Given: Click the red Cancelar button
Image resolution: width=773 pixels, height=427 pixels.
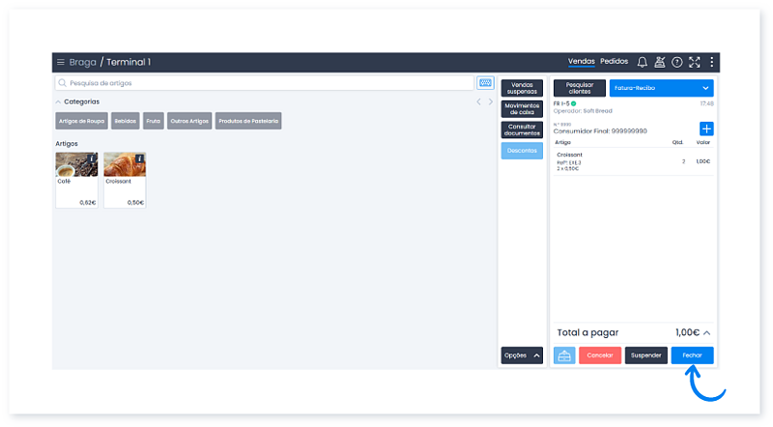Looking at the screenshot, I should 600,356.
